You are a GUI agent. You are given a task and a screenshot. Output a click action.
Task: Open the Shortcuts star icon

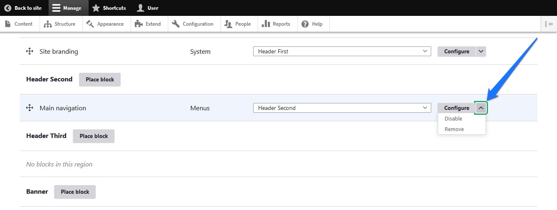click(x=96, y=8)
